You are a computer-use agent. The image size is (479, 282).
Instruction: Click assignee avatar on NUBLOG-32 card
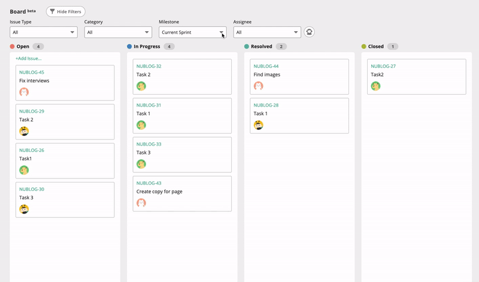coord(141,86)
